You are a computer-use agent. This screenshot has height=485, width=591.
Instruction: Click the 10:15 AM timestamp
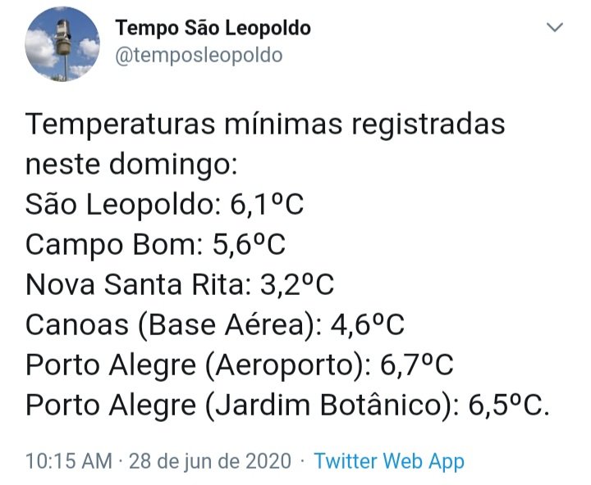point(69,461)
